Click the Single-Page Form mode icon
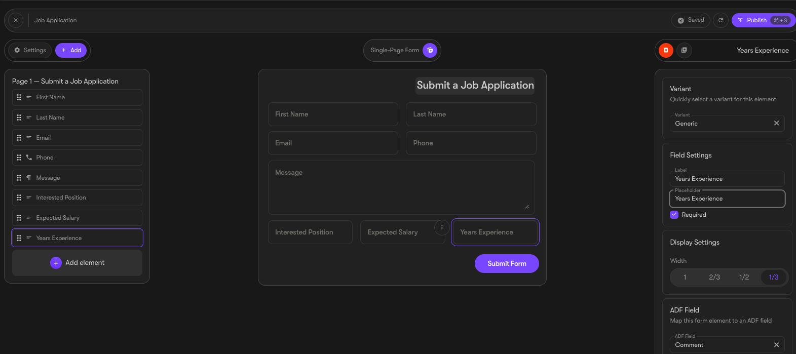Viewport: 796px width, 354px height. point(430,50)
